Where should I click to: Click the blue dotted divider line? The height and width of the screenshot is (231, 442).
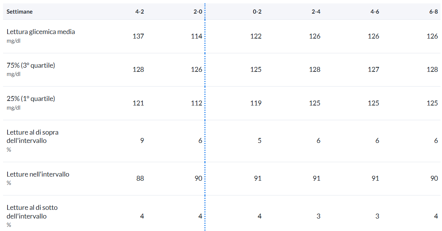coord(205,117)
